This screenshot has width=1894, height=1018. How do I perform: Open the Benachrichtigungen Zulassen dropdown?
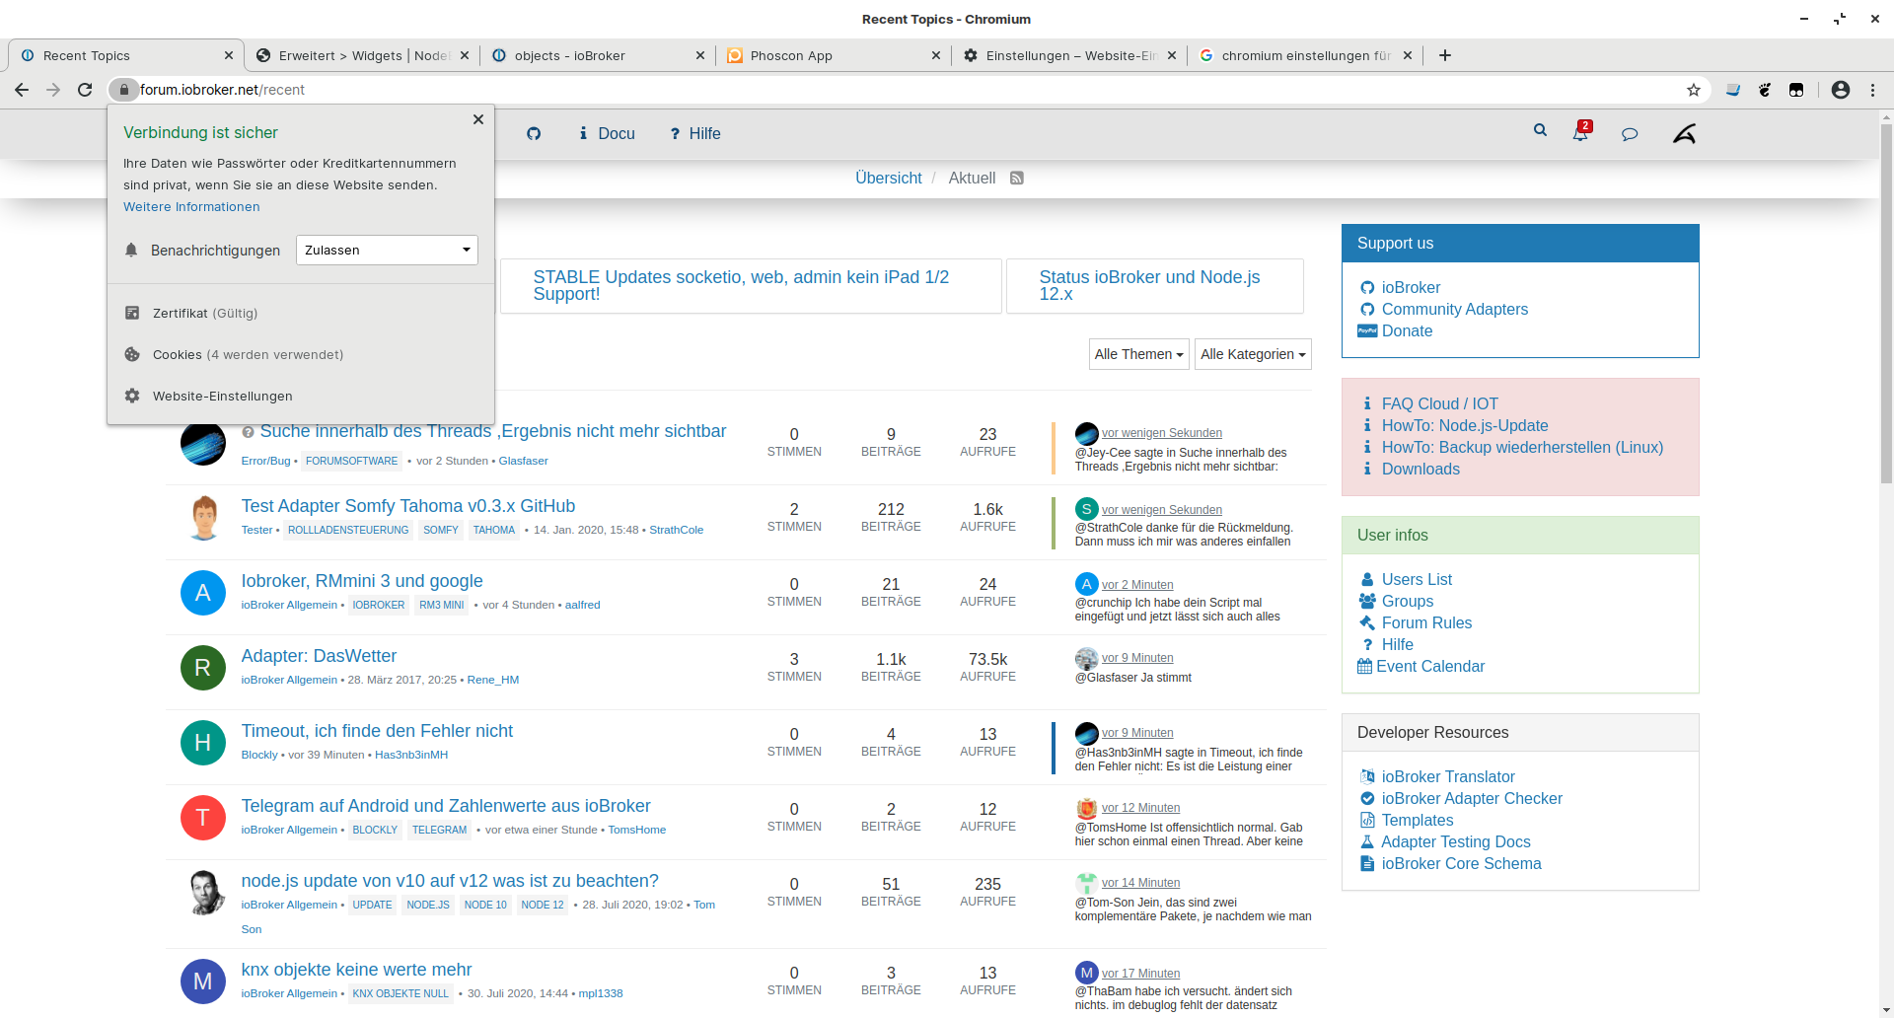click(x=387, y=250)
